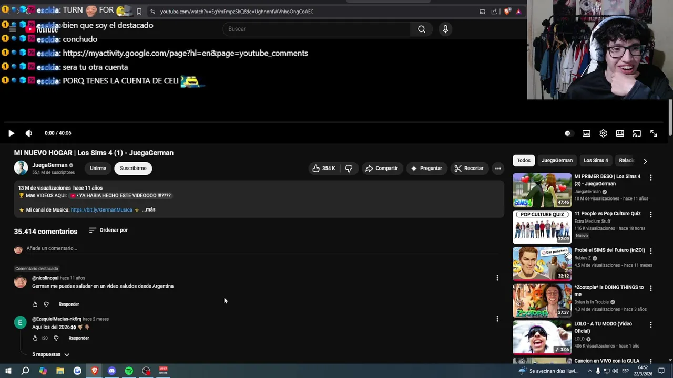This screenshot has height=378, width=673.
Task: Open options menu for @nicolinopai comment
Action: pyautogui.click(x=497, y=278)
